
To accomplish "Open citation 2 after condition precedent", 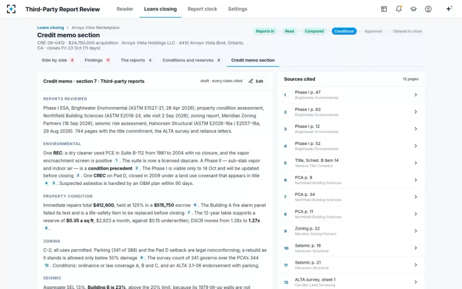I will tap(136, 168).
